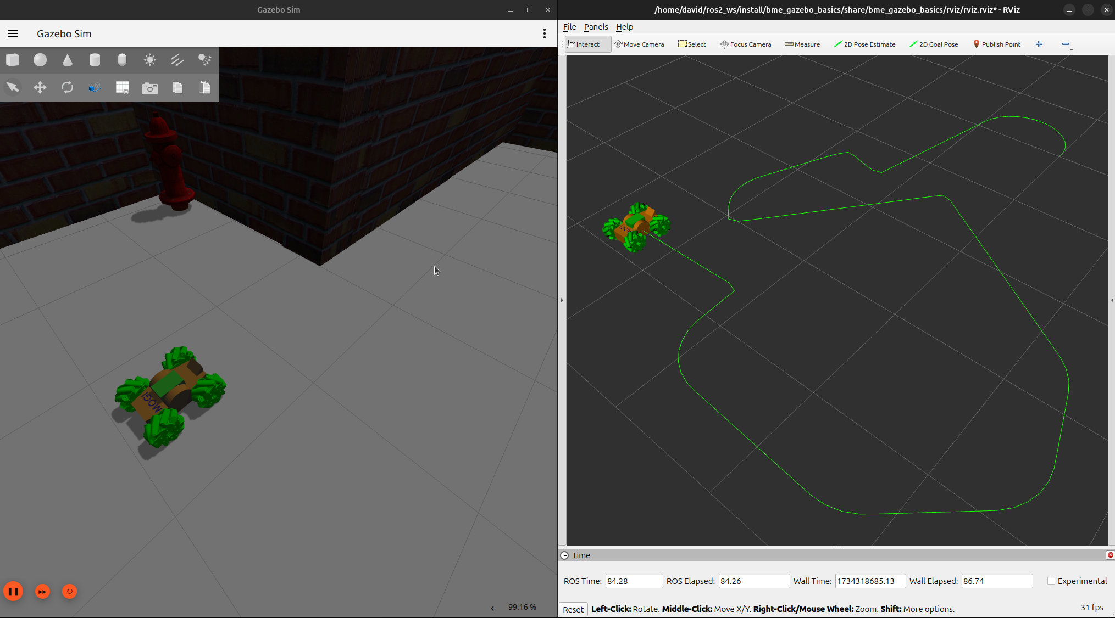Open the three-dot plugins menu
The height and width of the screenshot is (618, 1115).
[x=544, y=33]
